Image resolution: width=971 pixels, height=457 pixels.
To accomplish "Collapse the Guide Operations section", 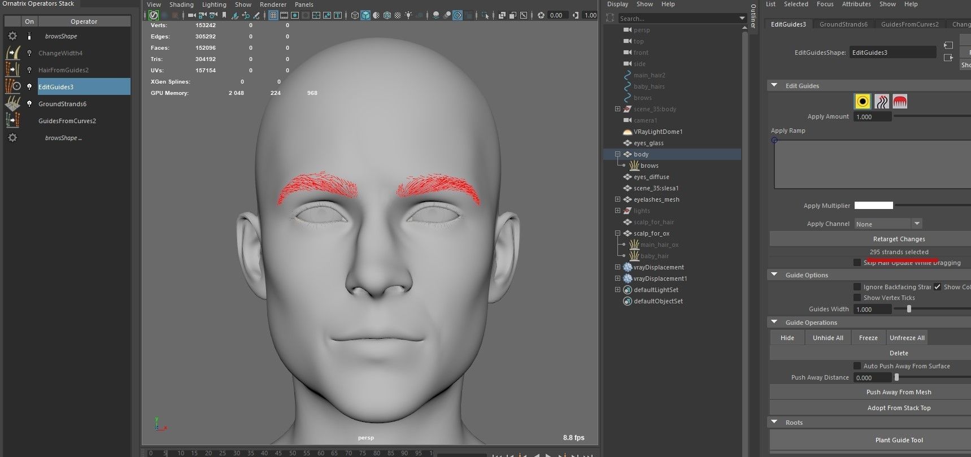I will 774,322.
